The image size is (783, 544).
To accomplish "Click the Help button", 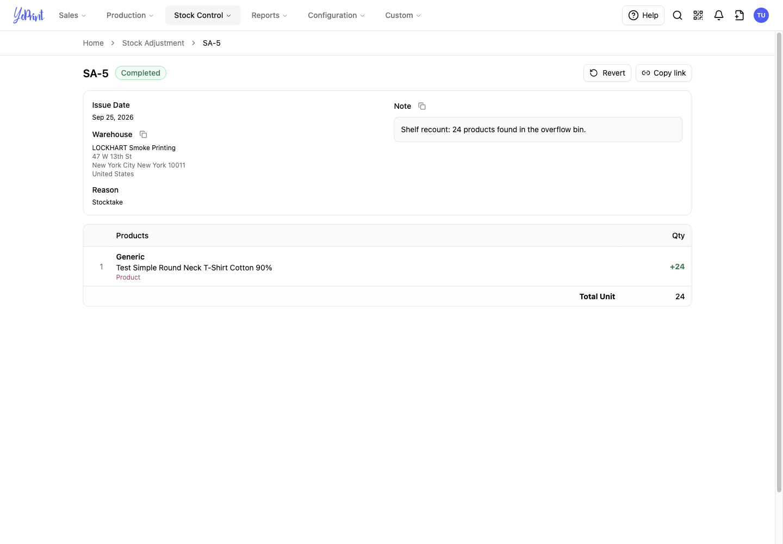I will [x=643, y=15].
